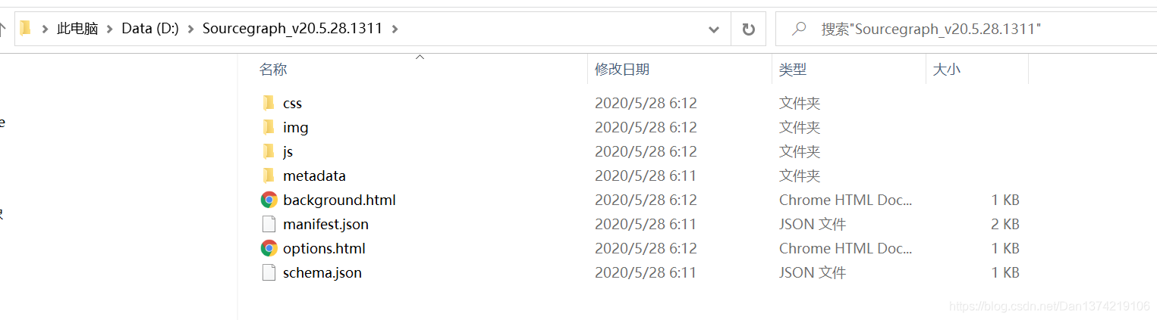Click Chrome icon beside options.html

coord(269,248)
